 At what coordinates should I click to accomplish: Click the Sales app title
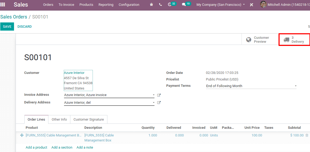[21, 4]
